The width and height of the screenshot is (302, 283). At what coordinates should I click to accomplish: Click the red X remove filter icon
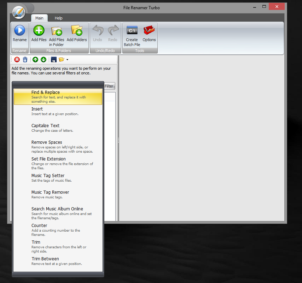tap(17, 60)
